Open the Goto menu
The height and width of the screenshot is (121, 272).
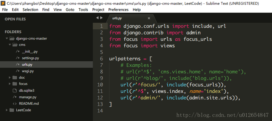(70, 10)
